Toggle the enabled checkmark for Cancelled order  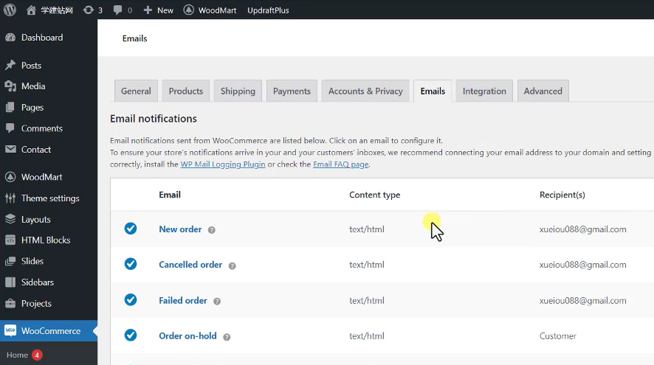coord(131,264)
